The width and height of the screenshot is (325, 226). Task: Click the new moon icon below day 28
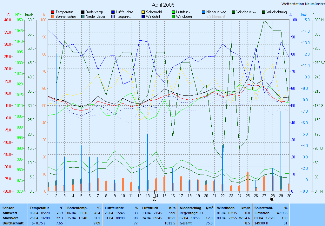pyautogui.click(x=272, y=199)
